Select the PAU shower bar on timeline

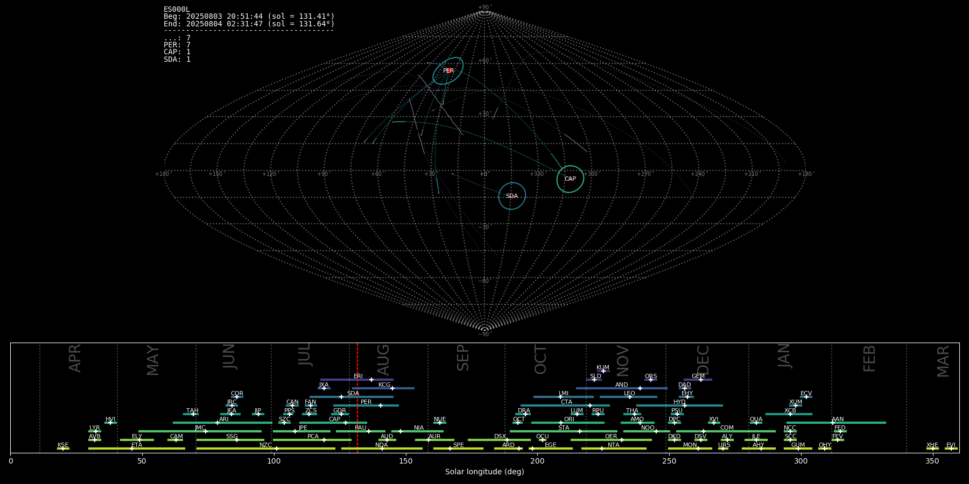(x=361, y=431)
